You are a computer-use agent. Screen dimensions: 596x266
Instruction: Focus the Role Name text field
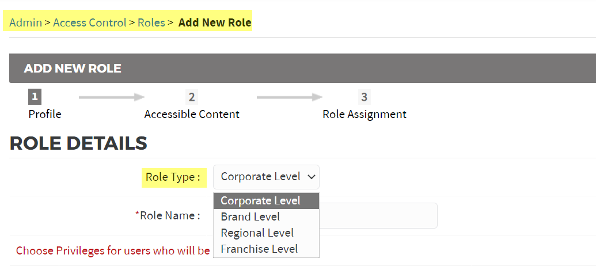[378, 215]
